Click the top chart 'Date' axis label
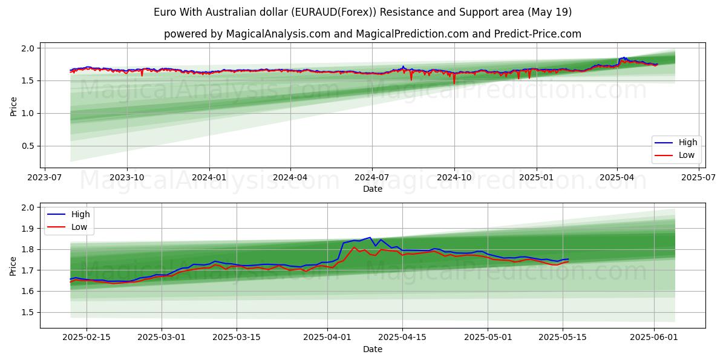This screenshot has width=726, height=363. [x=373, y=189]
